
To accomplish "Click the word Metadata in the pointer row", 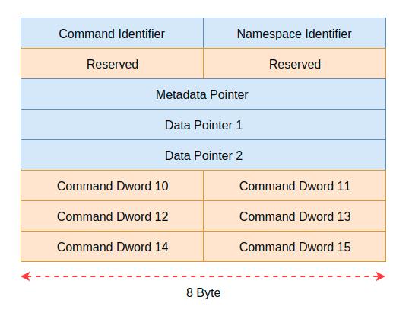I will pyautogui.click(x=182, y=94).
